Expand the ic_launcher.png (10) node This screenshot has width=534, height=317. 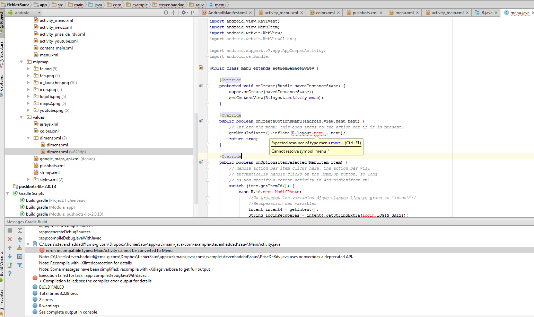28,83
